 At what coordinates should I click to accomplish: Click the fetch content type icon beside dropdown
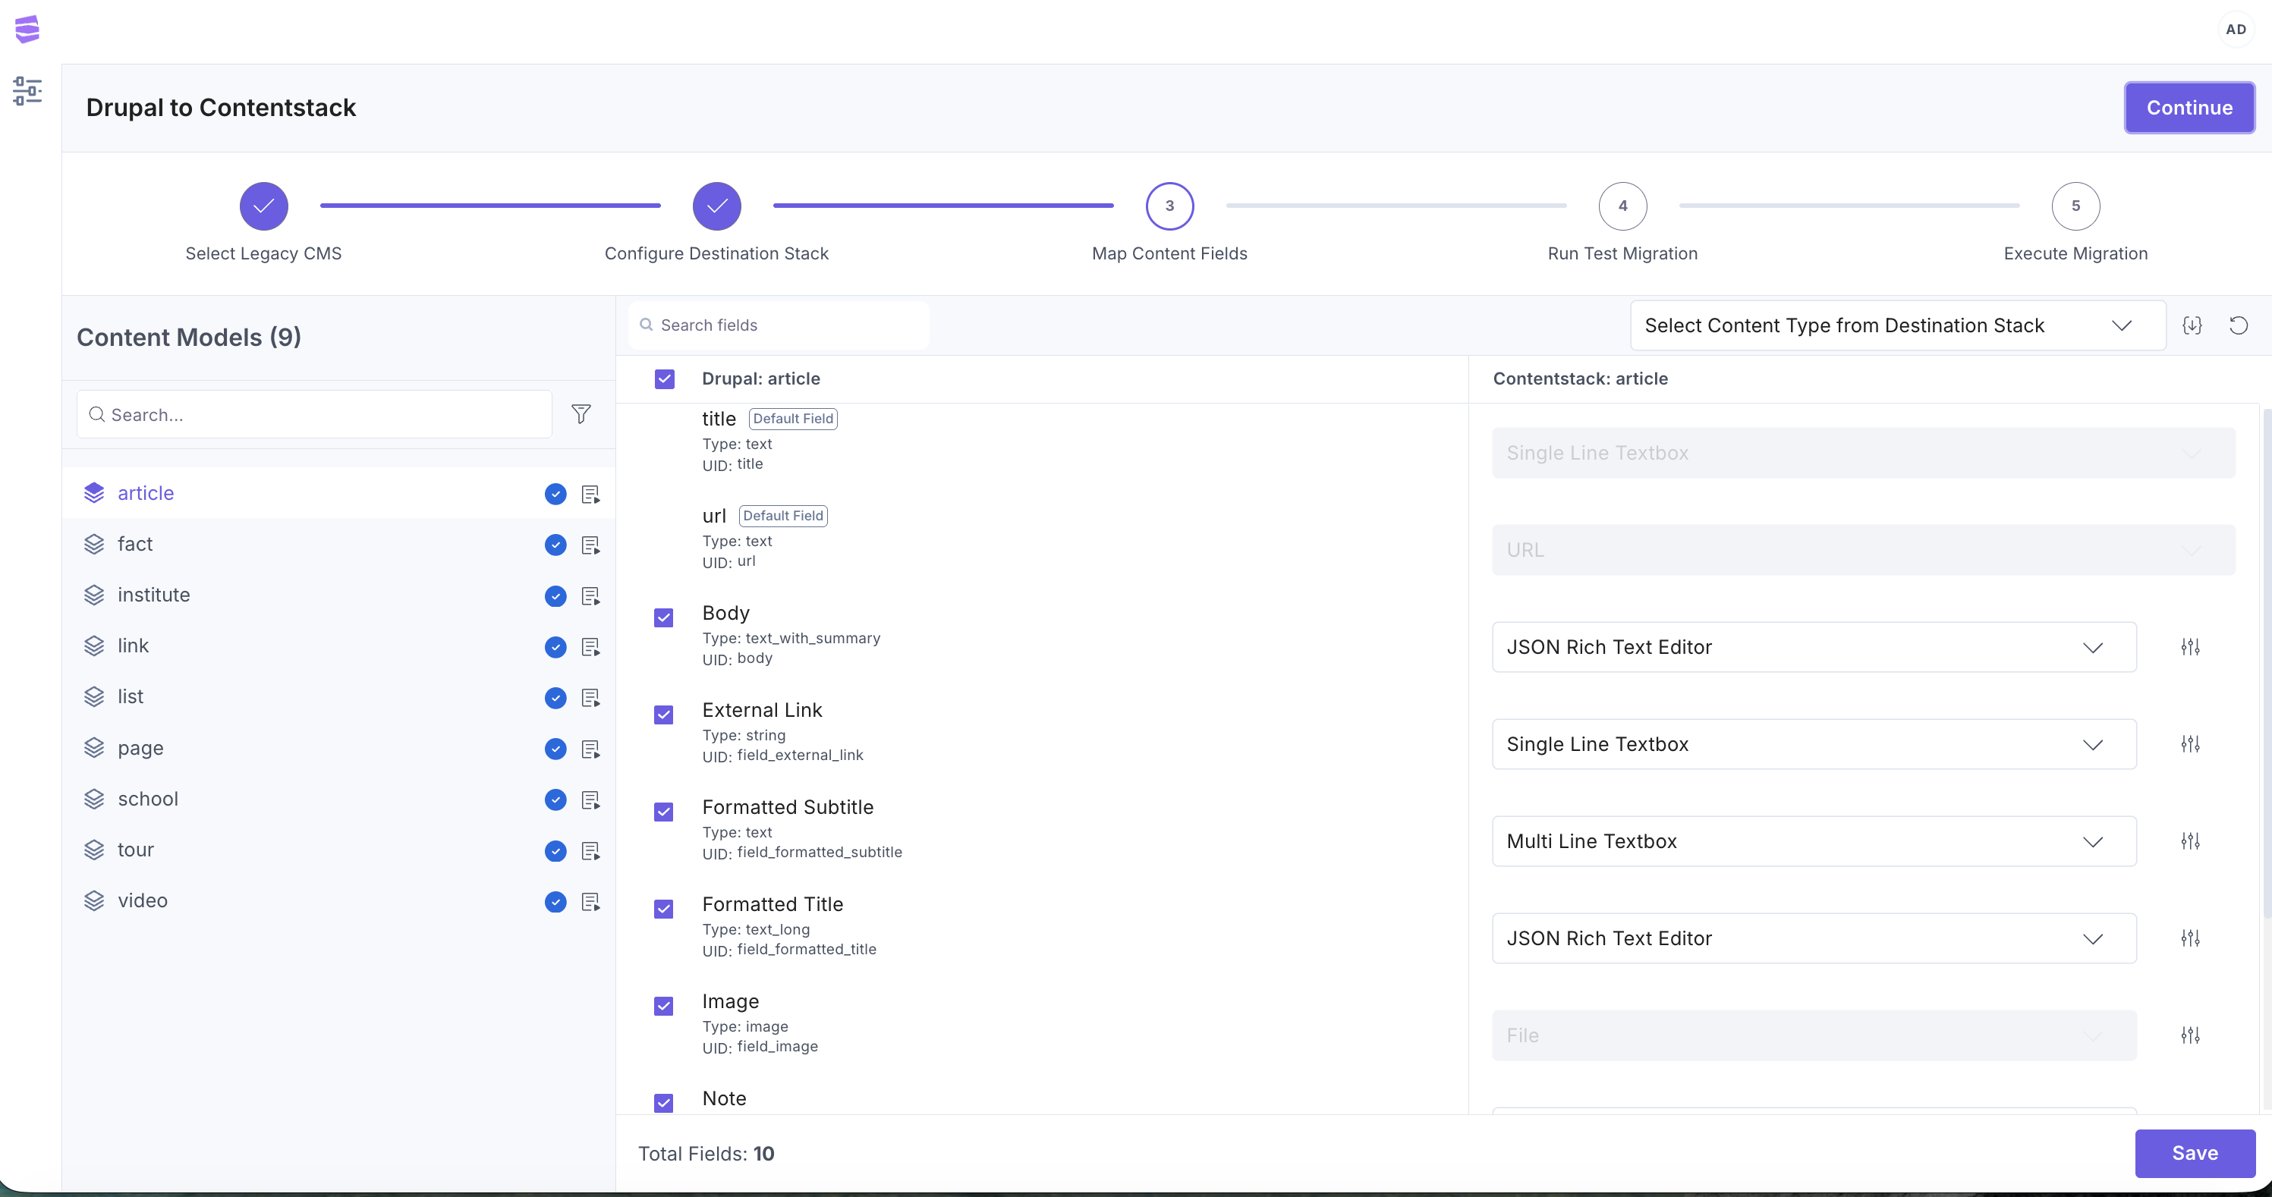[2192, 325]
